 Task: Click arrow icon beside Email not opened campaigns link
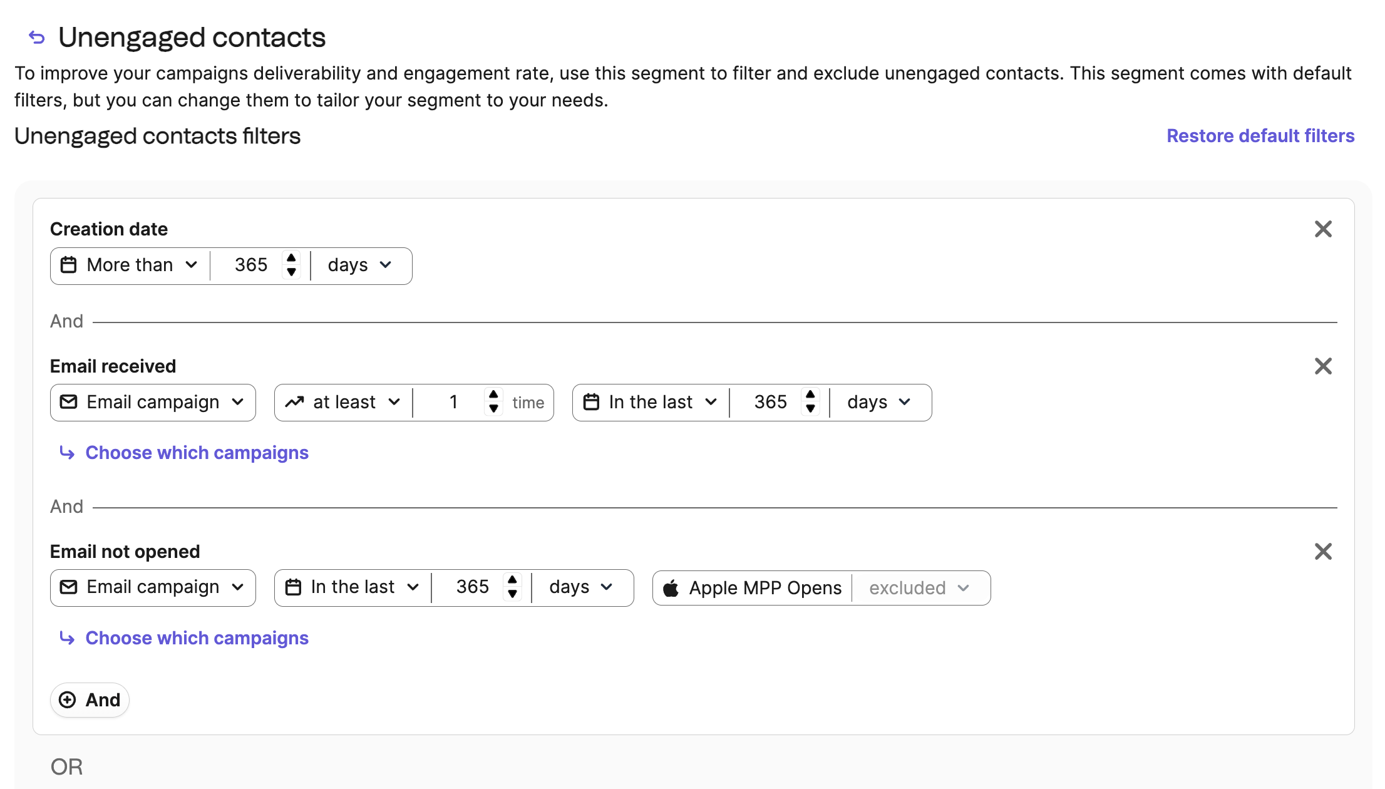[x=67, y=638]
